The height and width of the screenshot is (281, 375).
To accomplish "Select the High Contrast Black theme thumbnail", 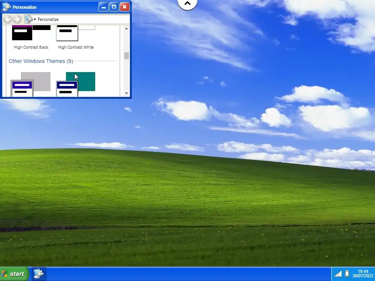I will click(x=31, y=33).
